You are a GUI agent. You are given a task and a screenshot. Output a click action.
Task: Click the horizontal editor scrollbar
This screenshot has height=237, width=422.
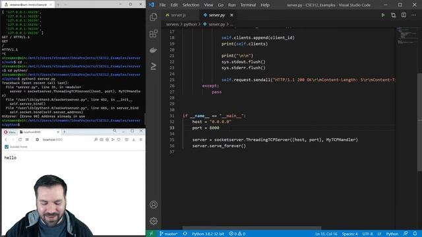pyautogui.click(x=252, y=228)
